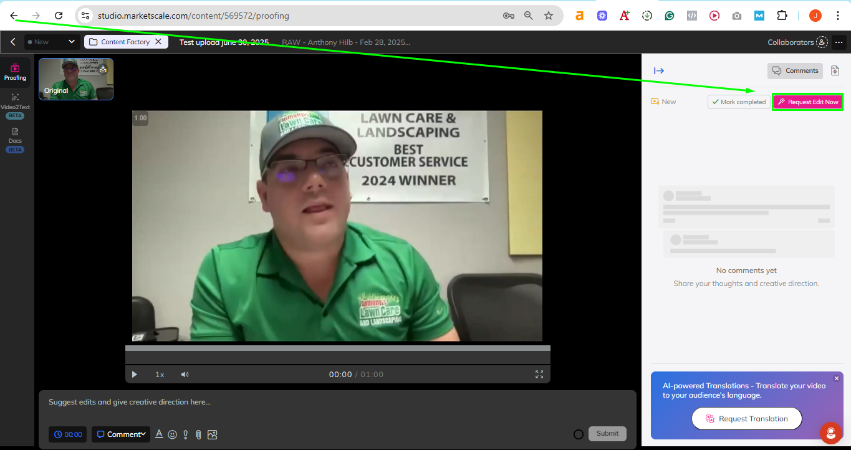Click the browser address bar URL

pos(193,16)
